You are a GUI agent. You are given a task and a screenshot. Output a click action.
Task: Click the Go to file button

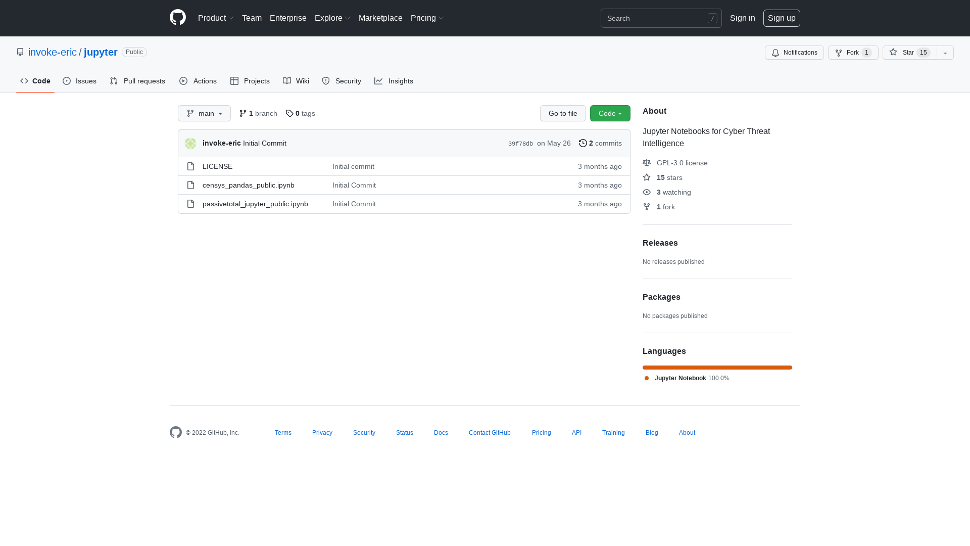pos(563,113)
